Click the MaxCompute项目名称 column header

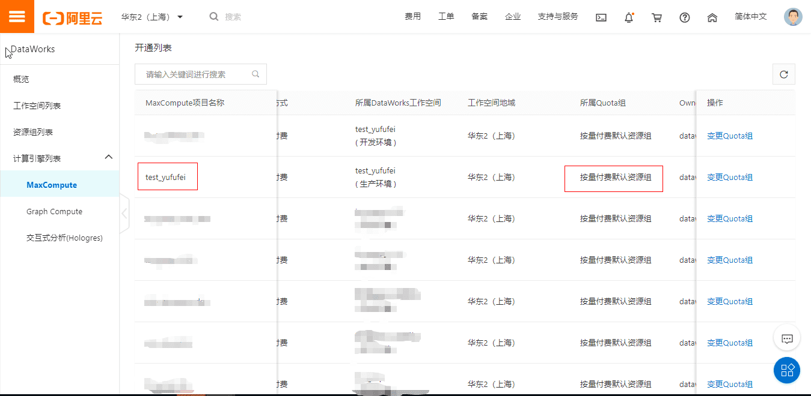(185, 103)
